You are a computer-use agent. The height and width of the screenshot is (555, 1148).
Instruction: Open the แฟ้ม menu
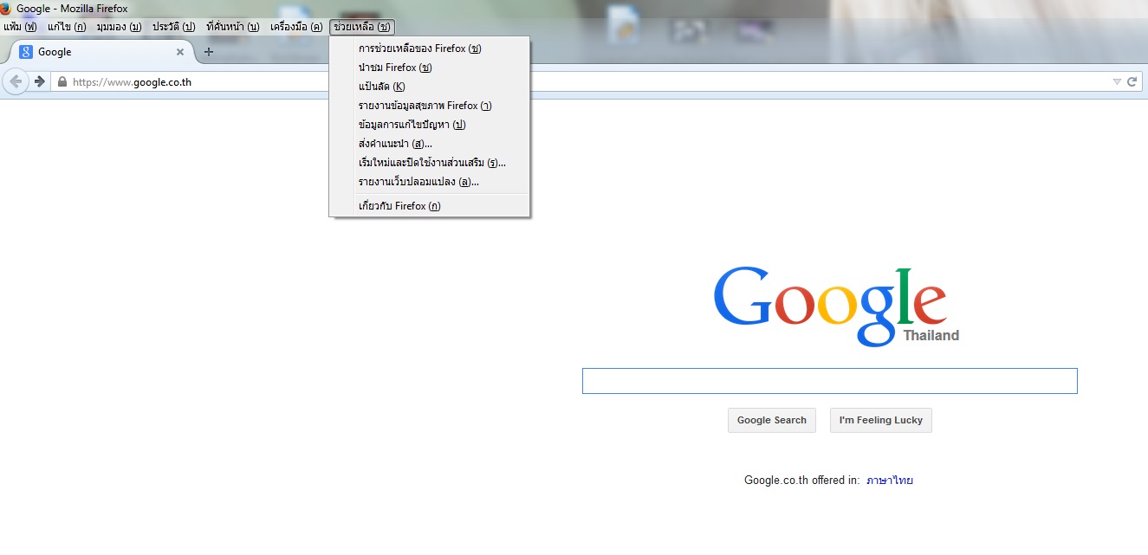[x=20, y=27]
